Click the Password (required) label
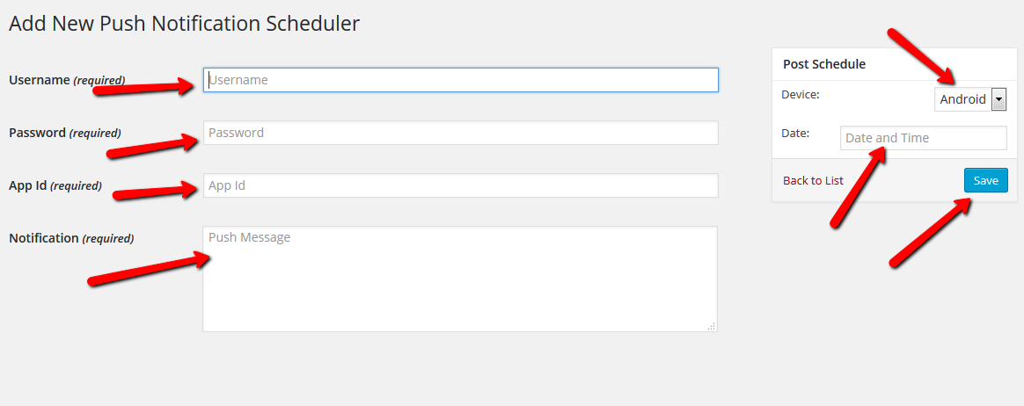Screen dimensions: 1024x406 coord(64,133)
